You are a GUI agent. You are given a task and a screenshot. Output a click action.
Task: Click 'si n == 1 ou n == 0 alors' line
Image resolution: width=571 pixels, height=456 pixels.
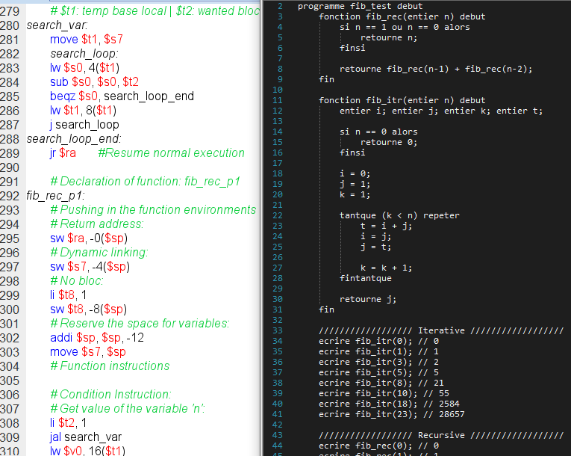coord(405,28)
